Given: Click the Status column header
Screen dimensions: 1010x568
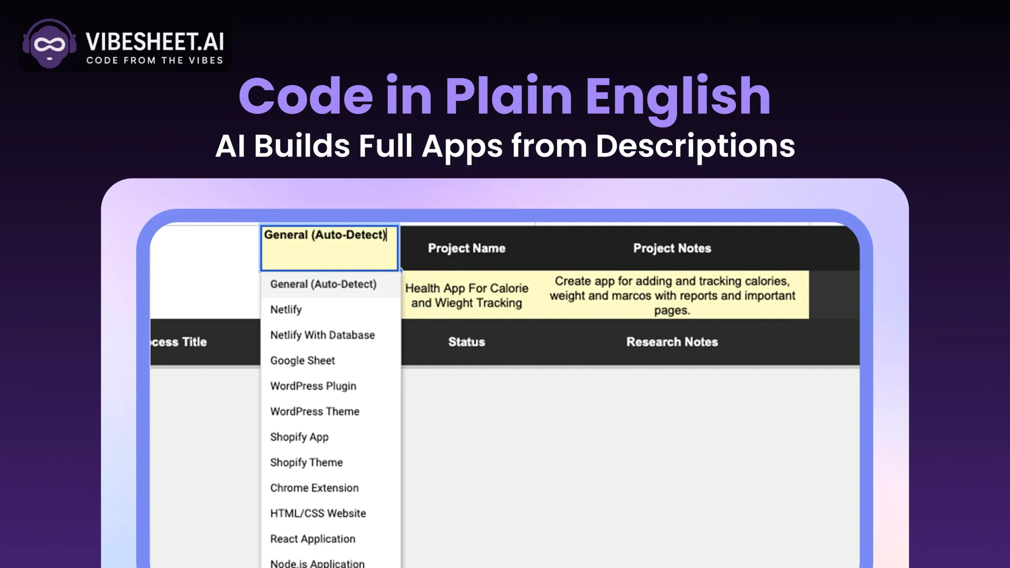Looking at the screenshot, I should tap(467, 342).
